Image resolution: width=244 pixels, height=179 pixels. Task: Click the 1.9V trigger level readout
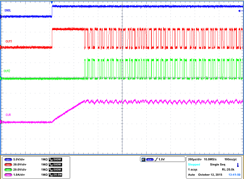[x=162, y=160]
